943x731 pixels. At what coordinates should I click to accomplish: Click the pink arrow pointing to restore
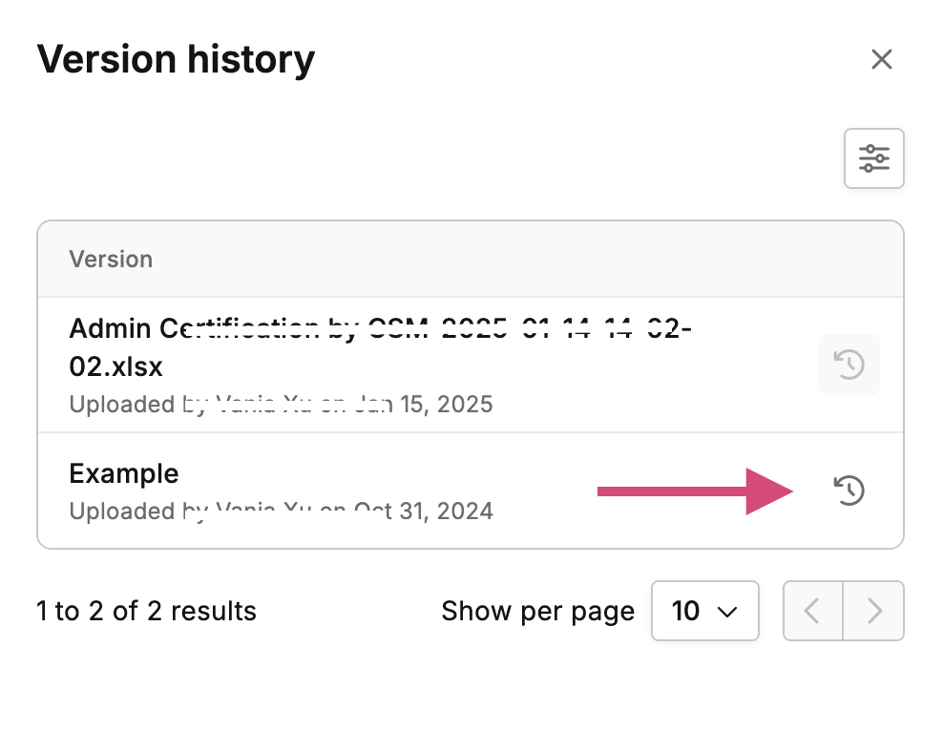pos(695,491)
